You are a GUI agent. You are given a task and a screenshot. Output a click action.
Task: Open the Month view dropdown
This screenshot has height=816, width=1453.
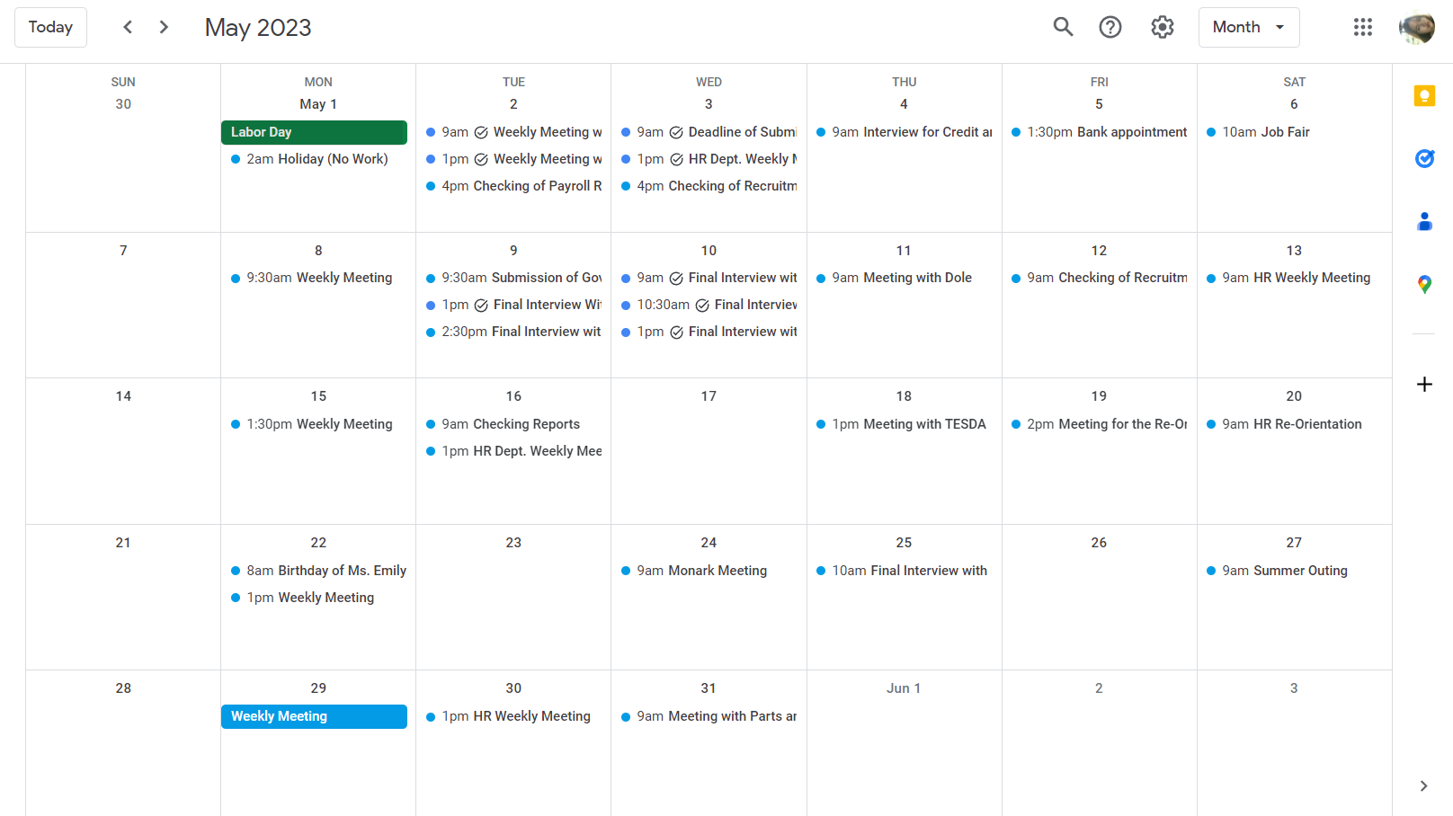coord(1248,27)
